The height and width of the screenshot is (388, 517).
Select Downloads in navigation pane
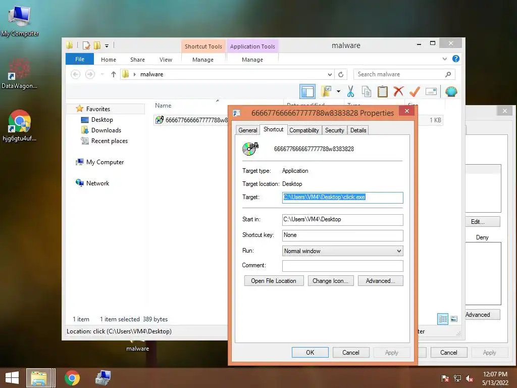[106, 130]
